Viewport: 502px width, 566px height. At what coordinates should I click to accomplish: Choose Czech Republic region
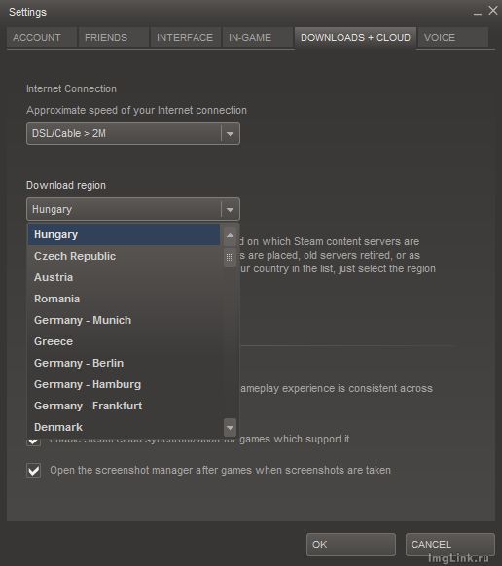(124, 256)
